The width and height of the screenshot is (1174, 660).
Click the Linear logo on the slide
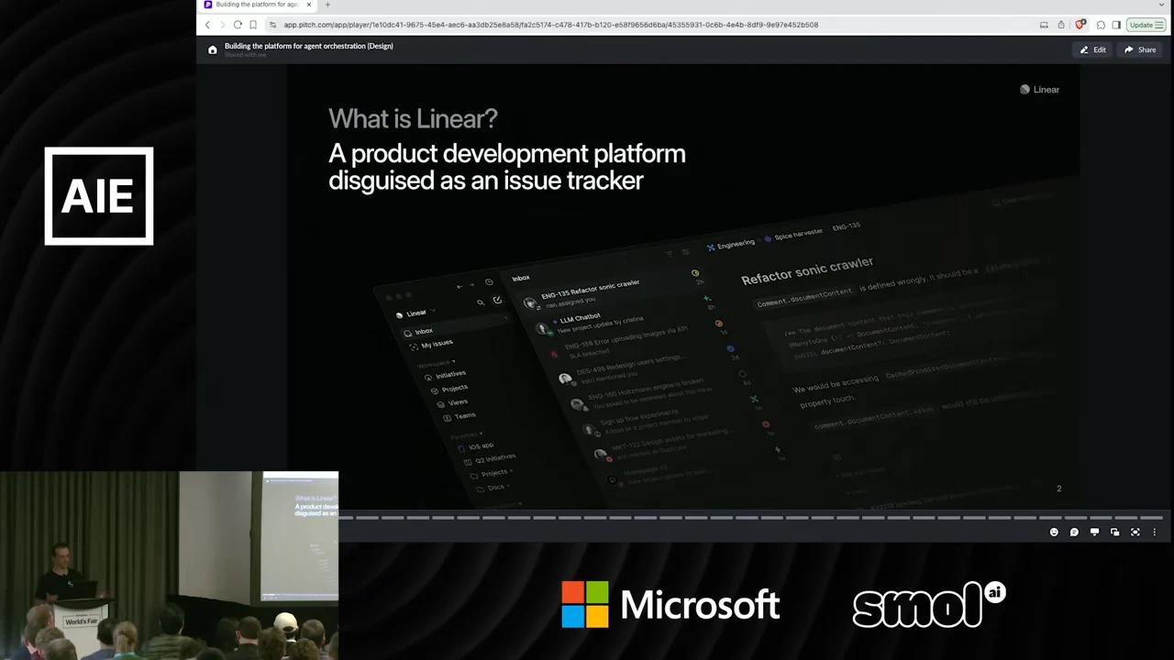click(x=1040, y=90)
